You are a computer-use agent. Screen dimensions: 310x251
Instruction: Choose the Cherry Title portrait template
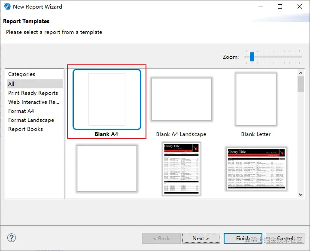click(x=182, y=169)
